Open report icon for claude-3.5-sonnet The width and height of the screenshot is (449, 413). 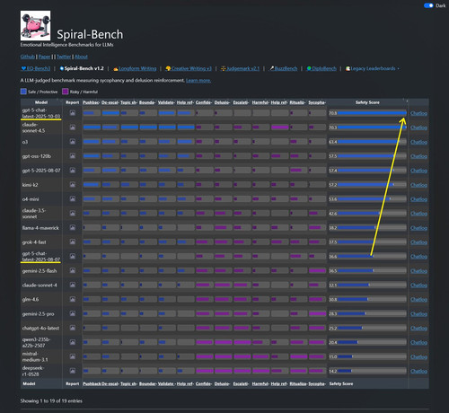point(73,213)
